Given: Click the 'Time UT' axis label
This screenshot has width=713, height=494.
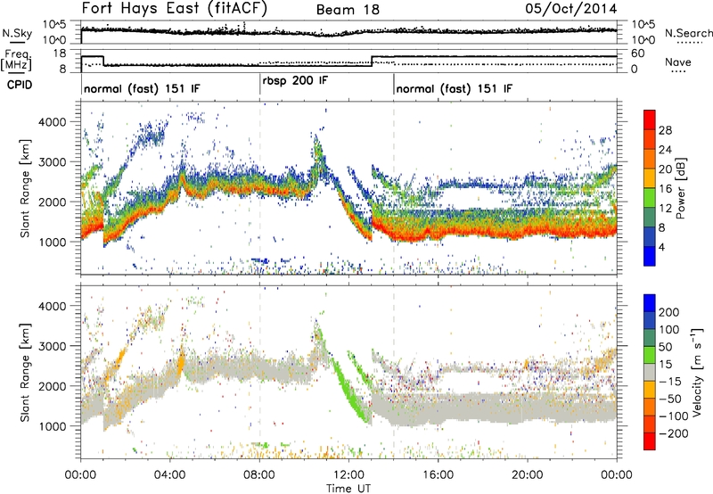Looking at the screenshot, I should click(x=348, y=488).
